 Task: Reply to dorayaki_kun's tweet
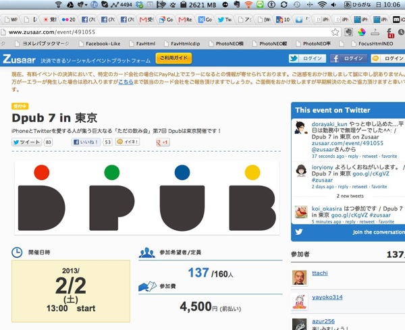(x=353, y=156)
